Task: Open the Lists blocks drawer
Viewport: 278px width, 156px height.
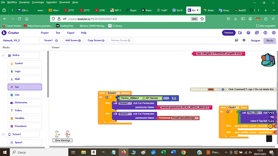Action: coord(25,95)
